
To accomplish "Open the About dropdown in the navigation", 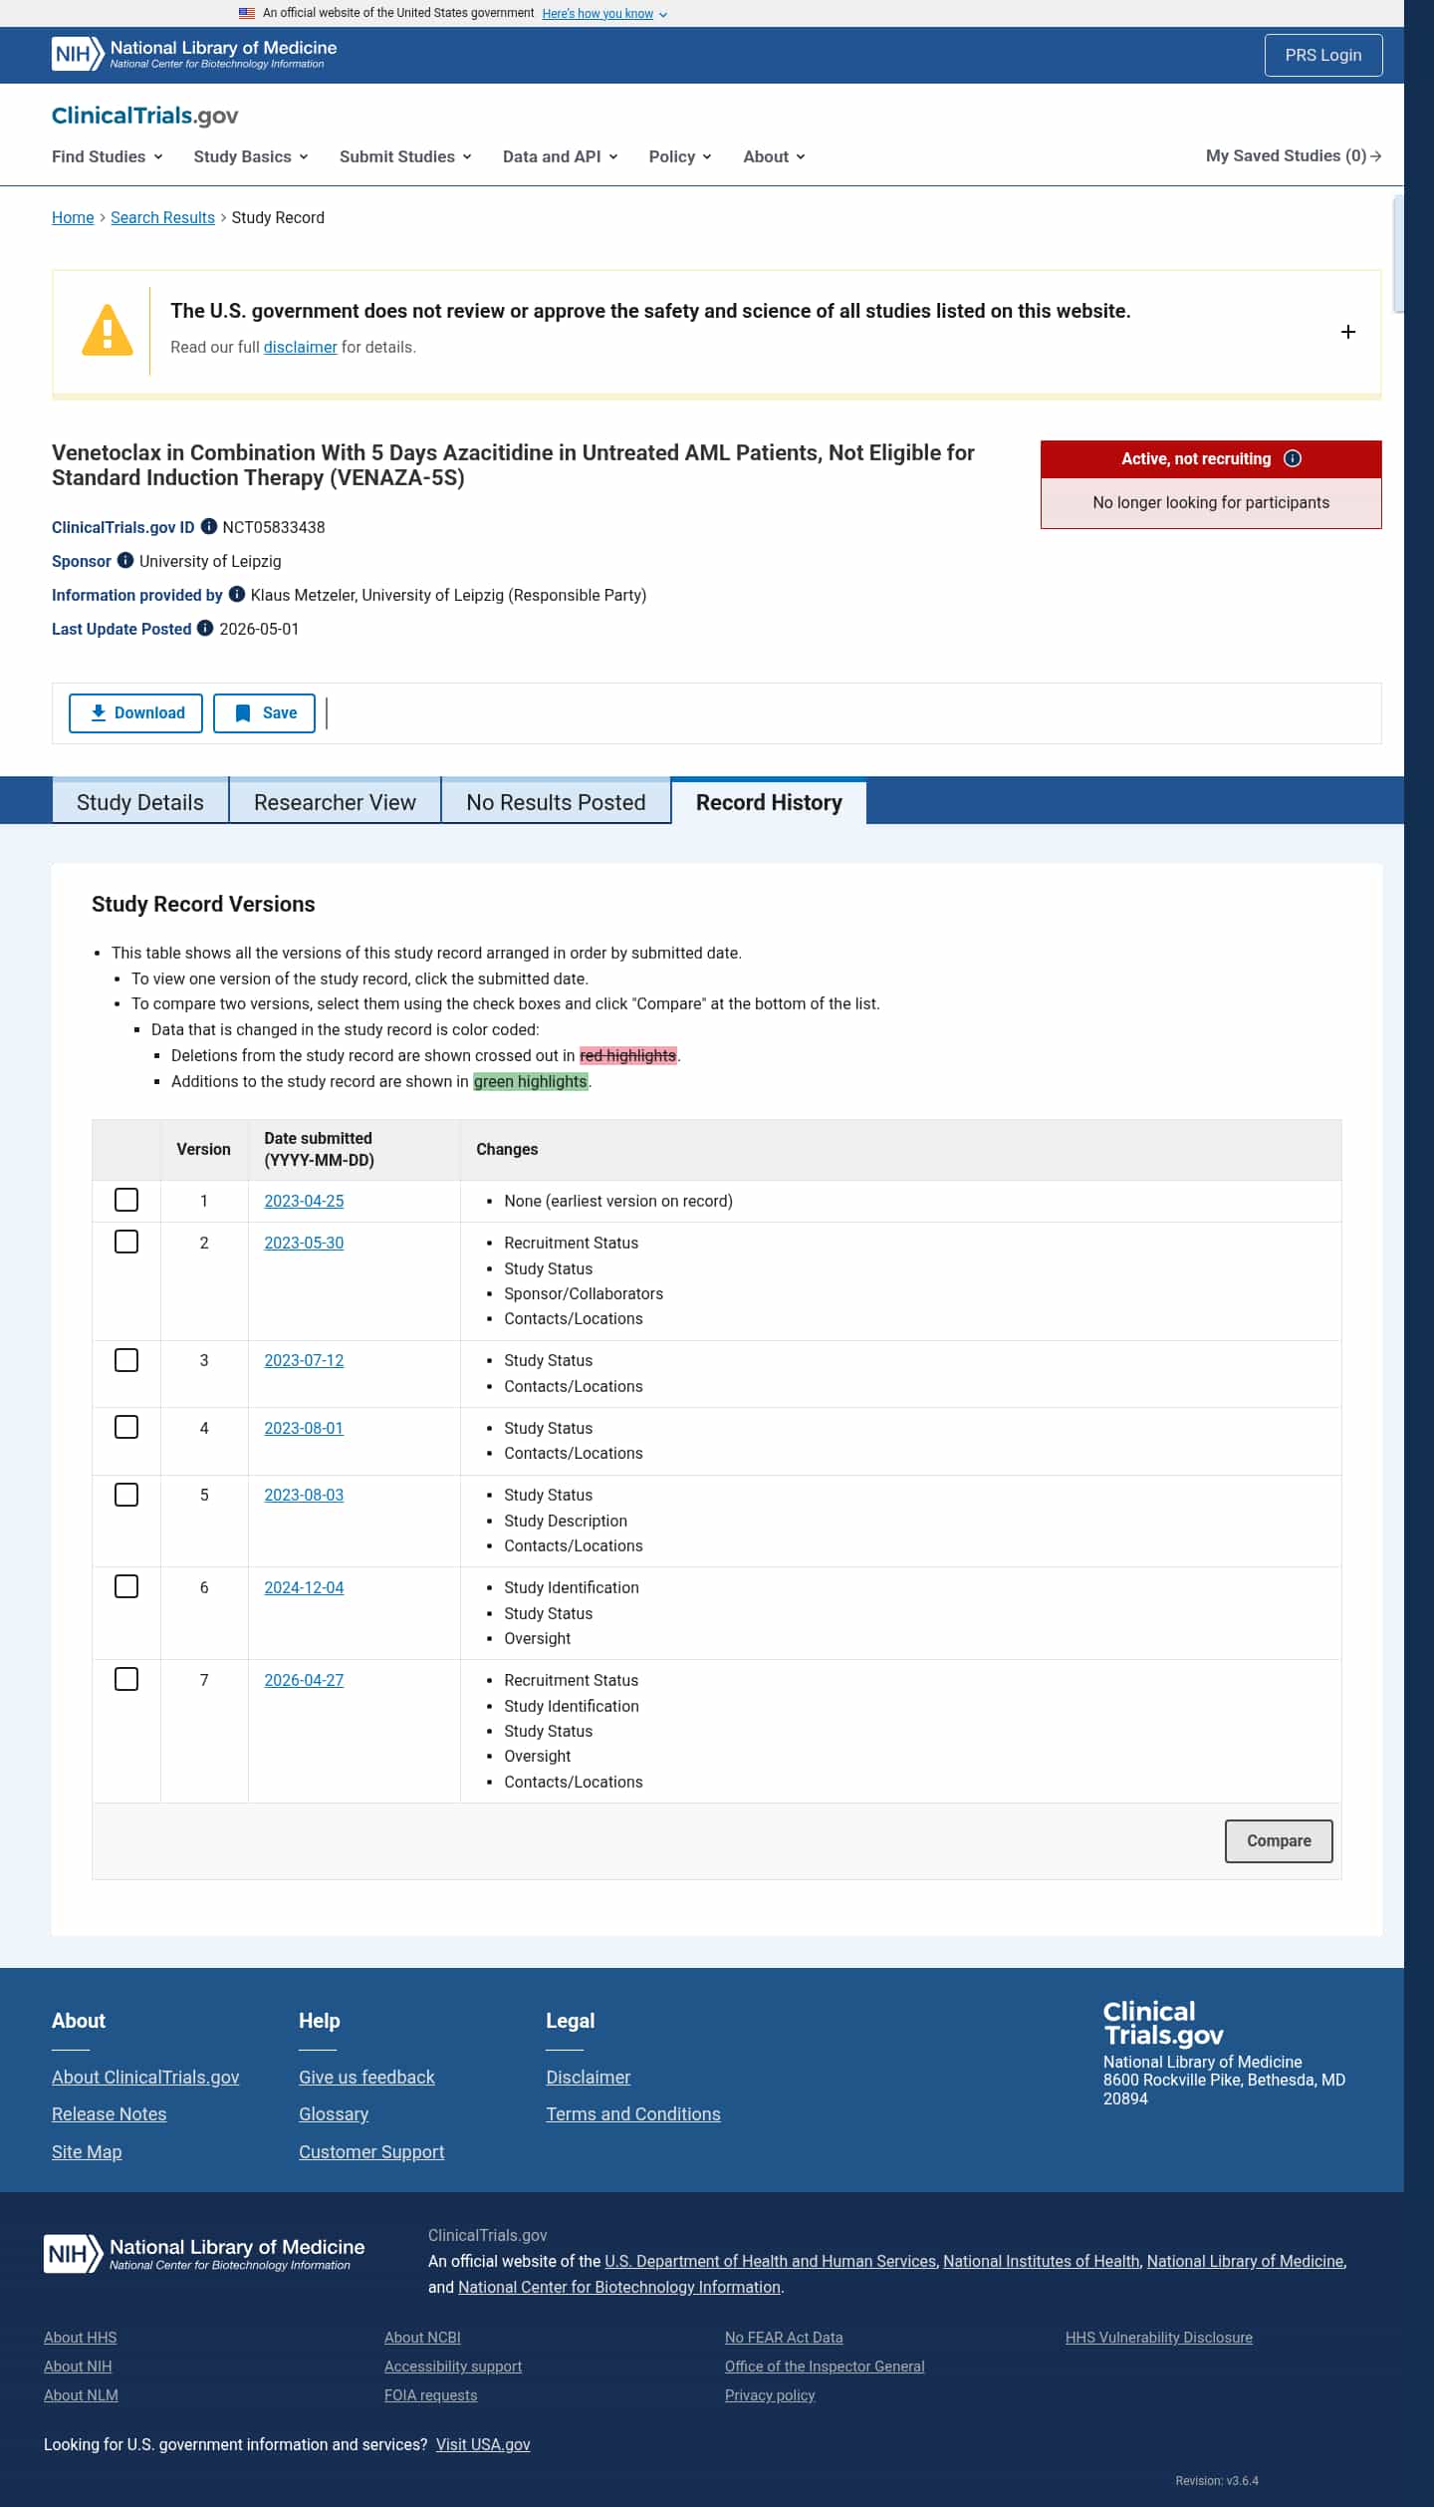I will pos(774,156).
